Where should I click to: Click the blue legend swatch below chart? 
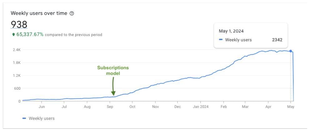click(24, 118)
